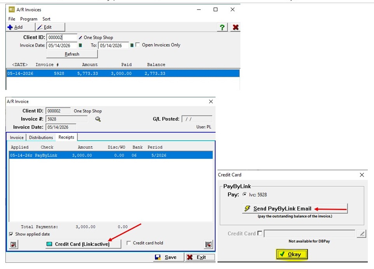Save the A/R Invoice

tap(169, 257)
